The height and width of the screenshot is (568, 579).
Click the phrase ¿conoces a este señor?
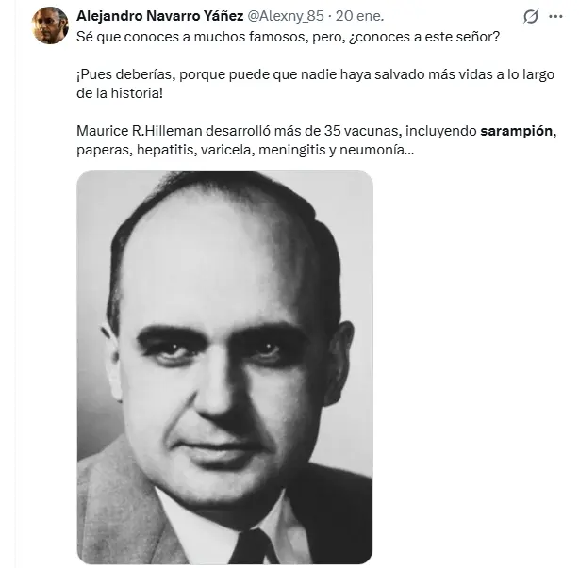pyautogui.click(x=424, y=37)
